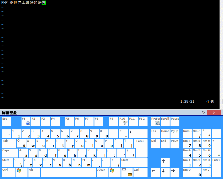Click the PgDn key
Viewport: 223px width, 179px height.
[x=175, y=143]
